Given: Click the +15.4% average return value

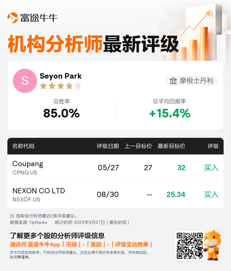Looking at the screenshot, I should (170, 113).
